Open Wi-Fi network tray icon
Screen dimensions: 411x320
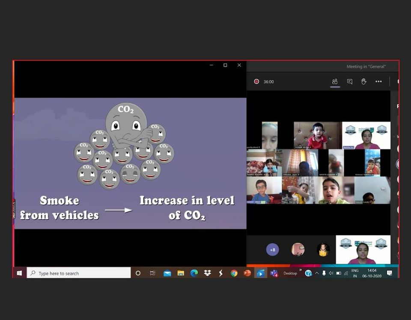click(x=346, y=273)
